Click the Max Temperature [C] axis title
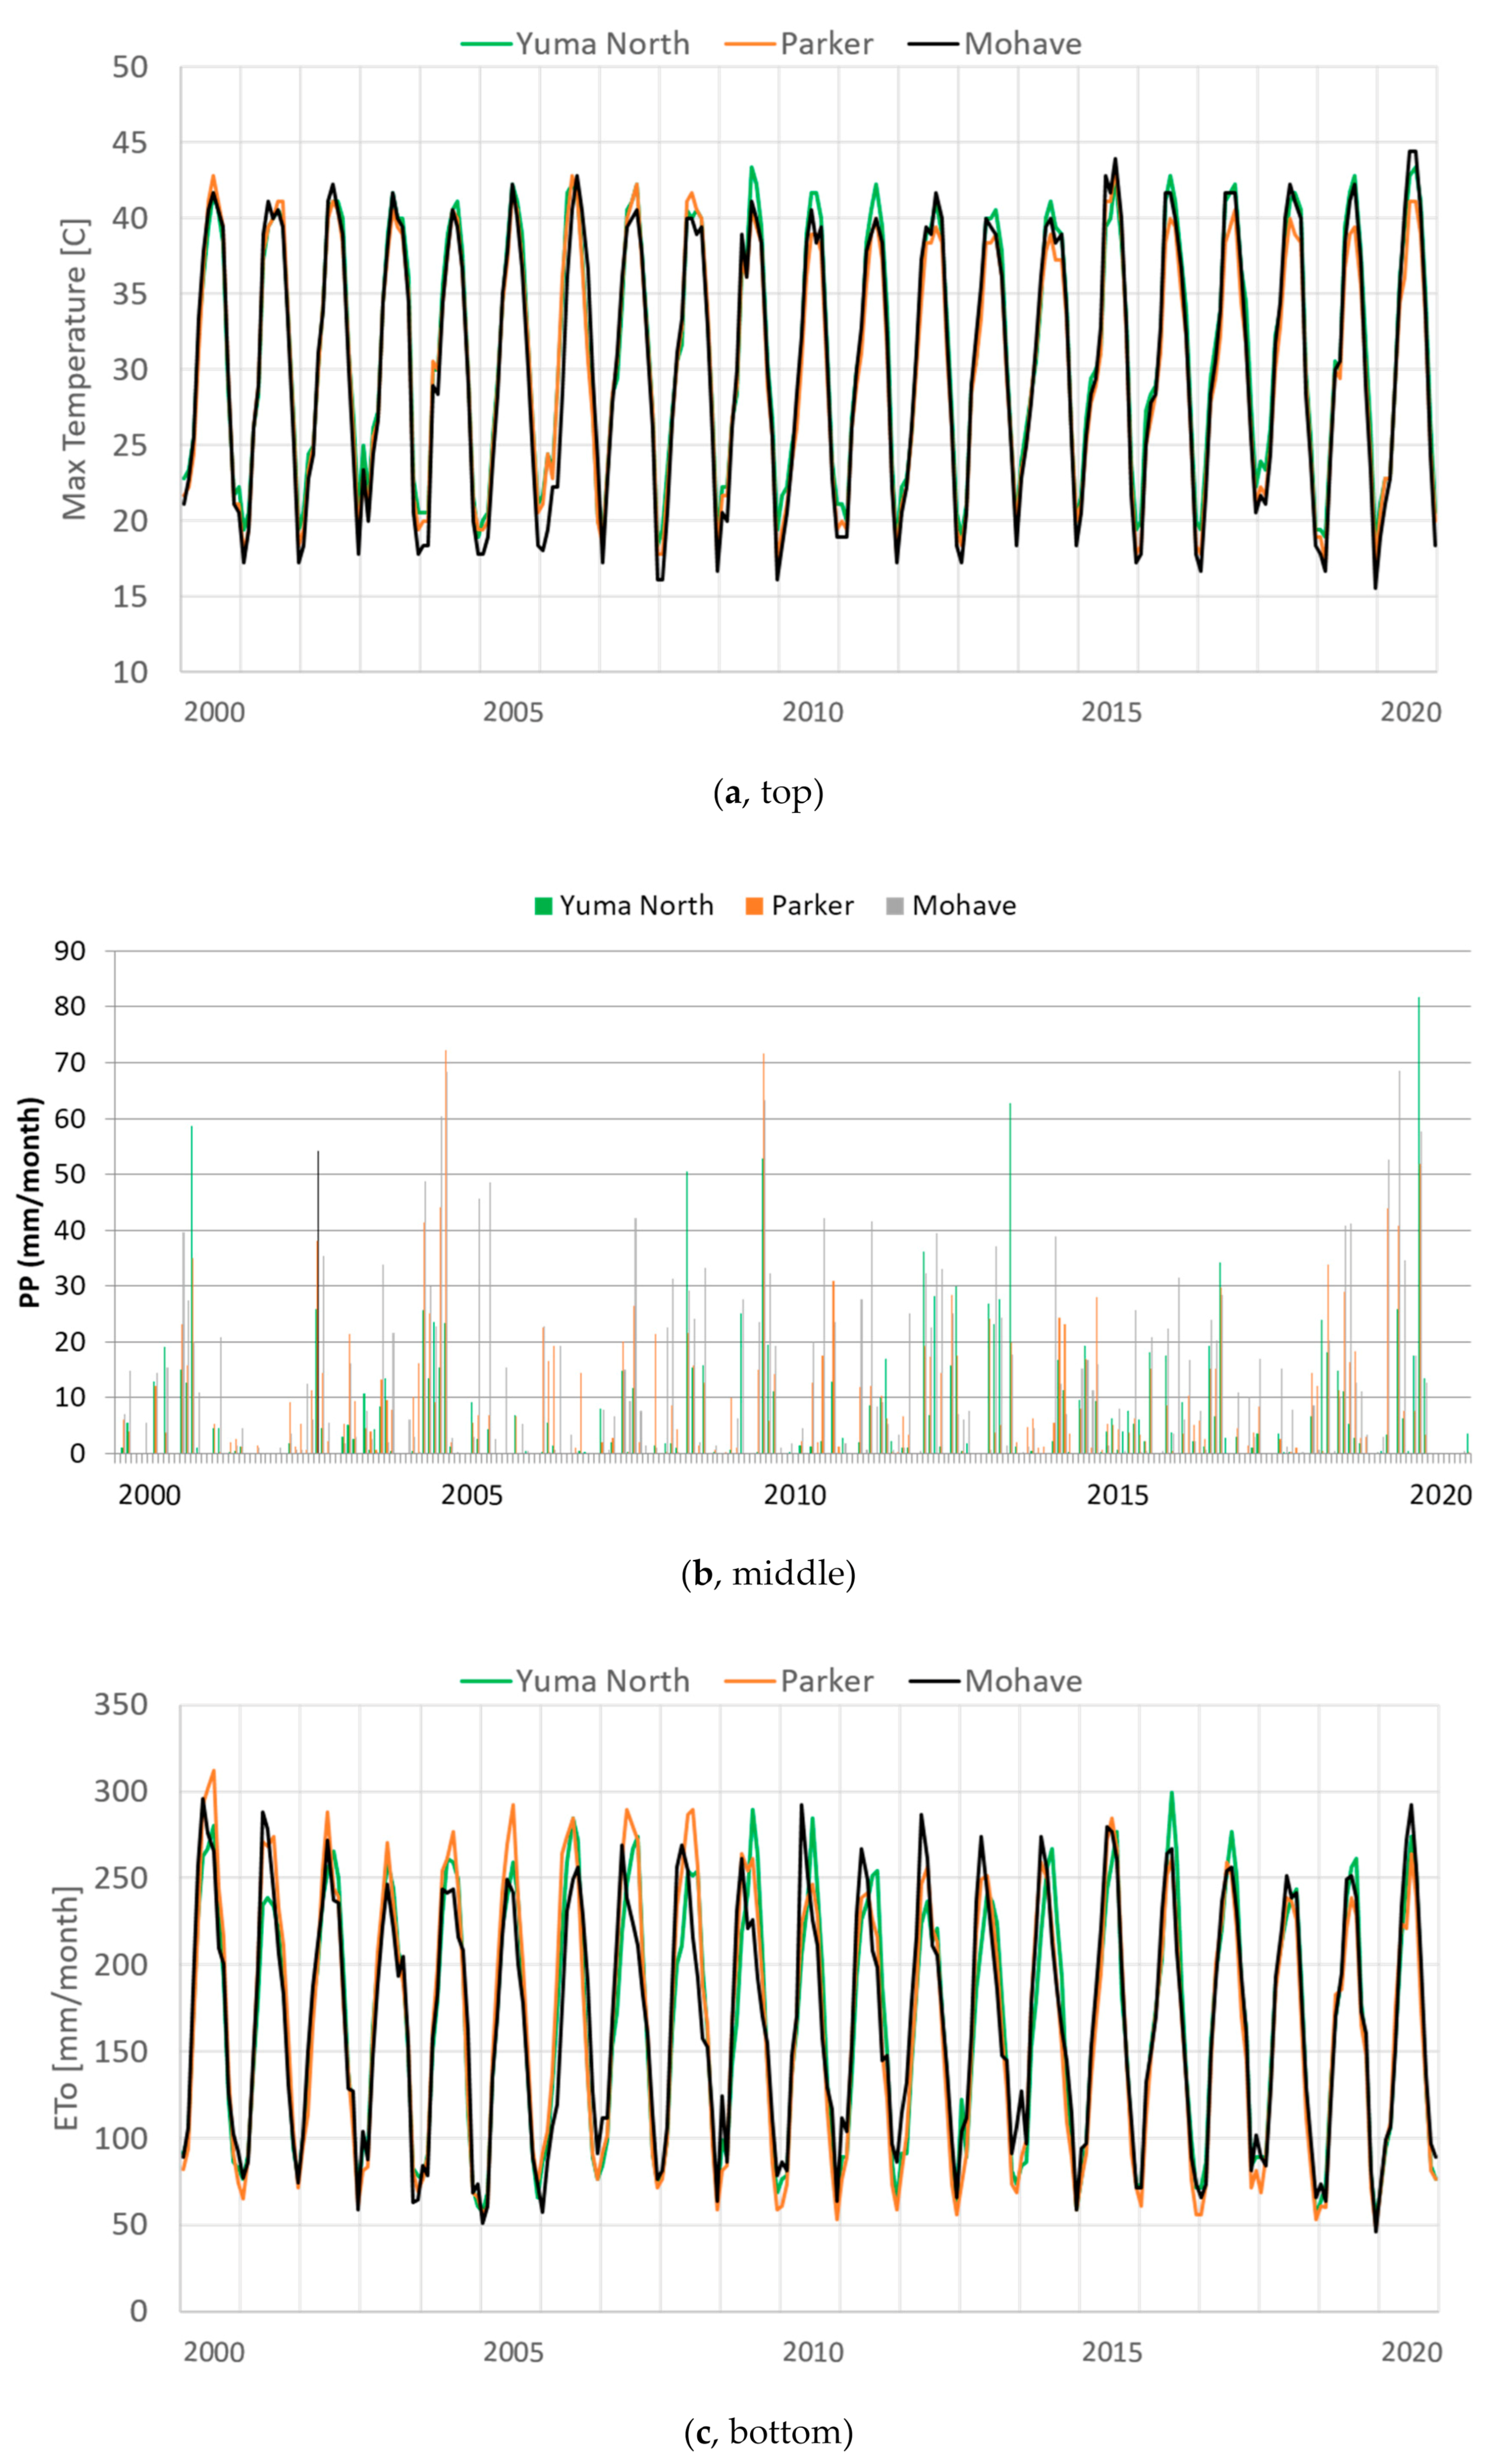 (x=75, y=369)
